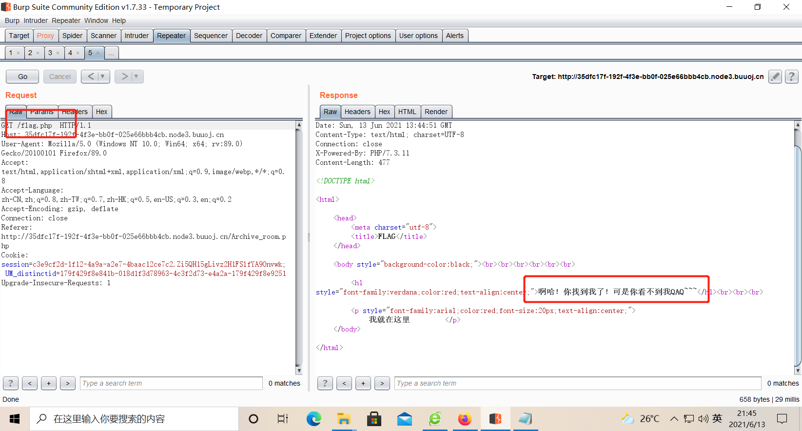Switch to Burp Suite taskbar icon
This screenshot has height=431, width=802.
[x=495, y=419]
